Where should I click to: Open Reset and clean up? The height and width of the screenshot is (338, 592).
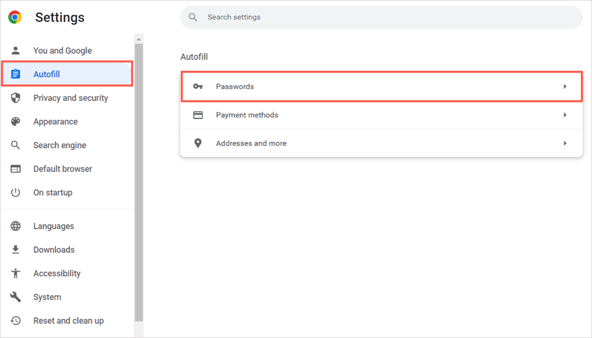68,321
